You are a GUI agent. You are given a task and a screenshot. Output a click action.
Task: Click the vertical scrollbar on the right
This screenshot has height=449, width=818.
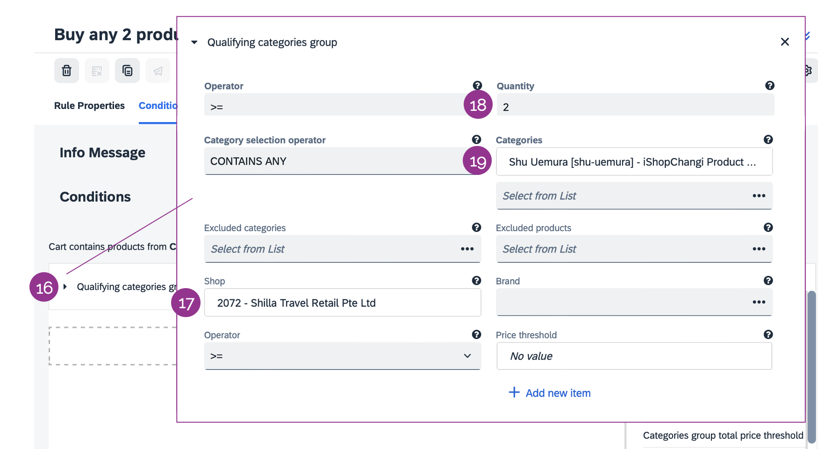(812, 365)
